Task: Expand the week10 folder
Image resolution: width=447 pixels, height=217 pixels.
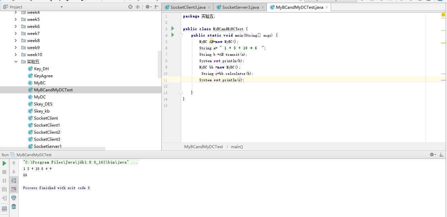Action: pyautogui.click(x=16, y=55)
